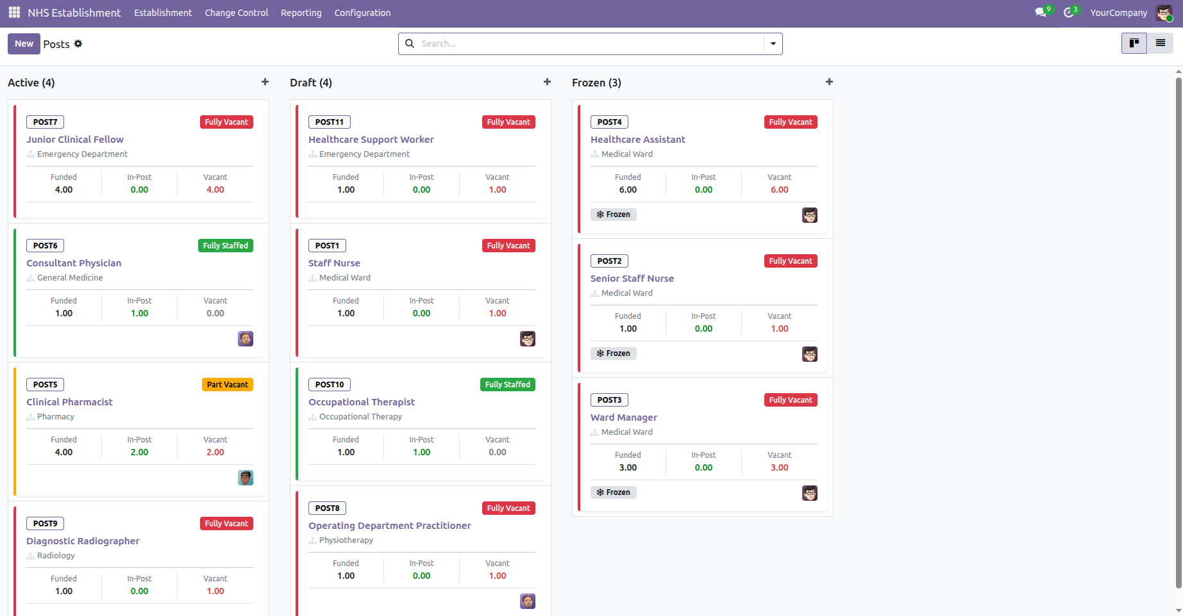Click the Frozen column header
The width and height of the screenshot is (1183, 616).
596,83
